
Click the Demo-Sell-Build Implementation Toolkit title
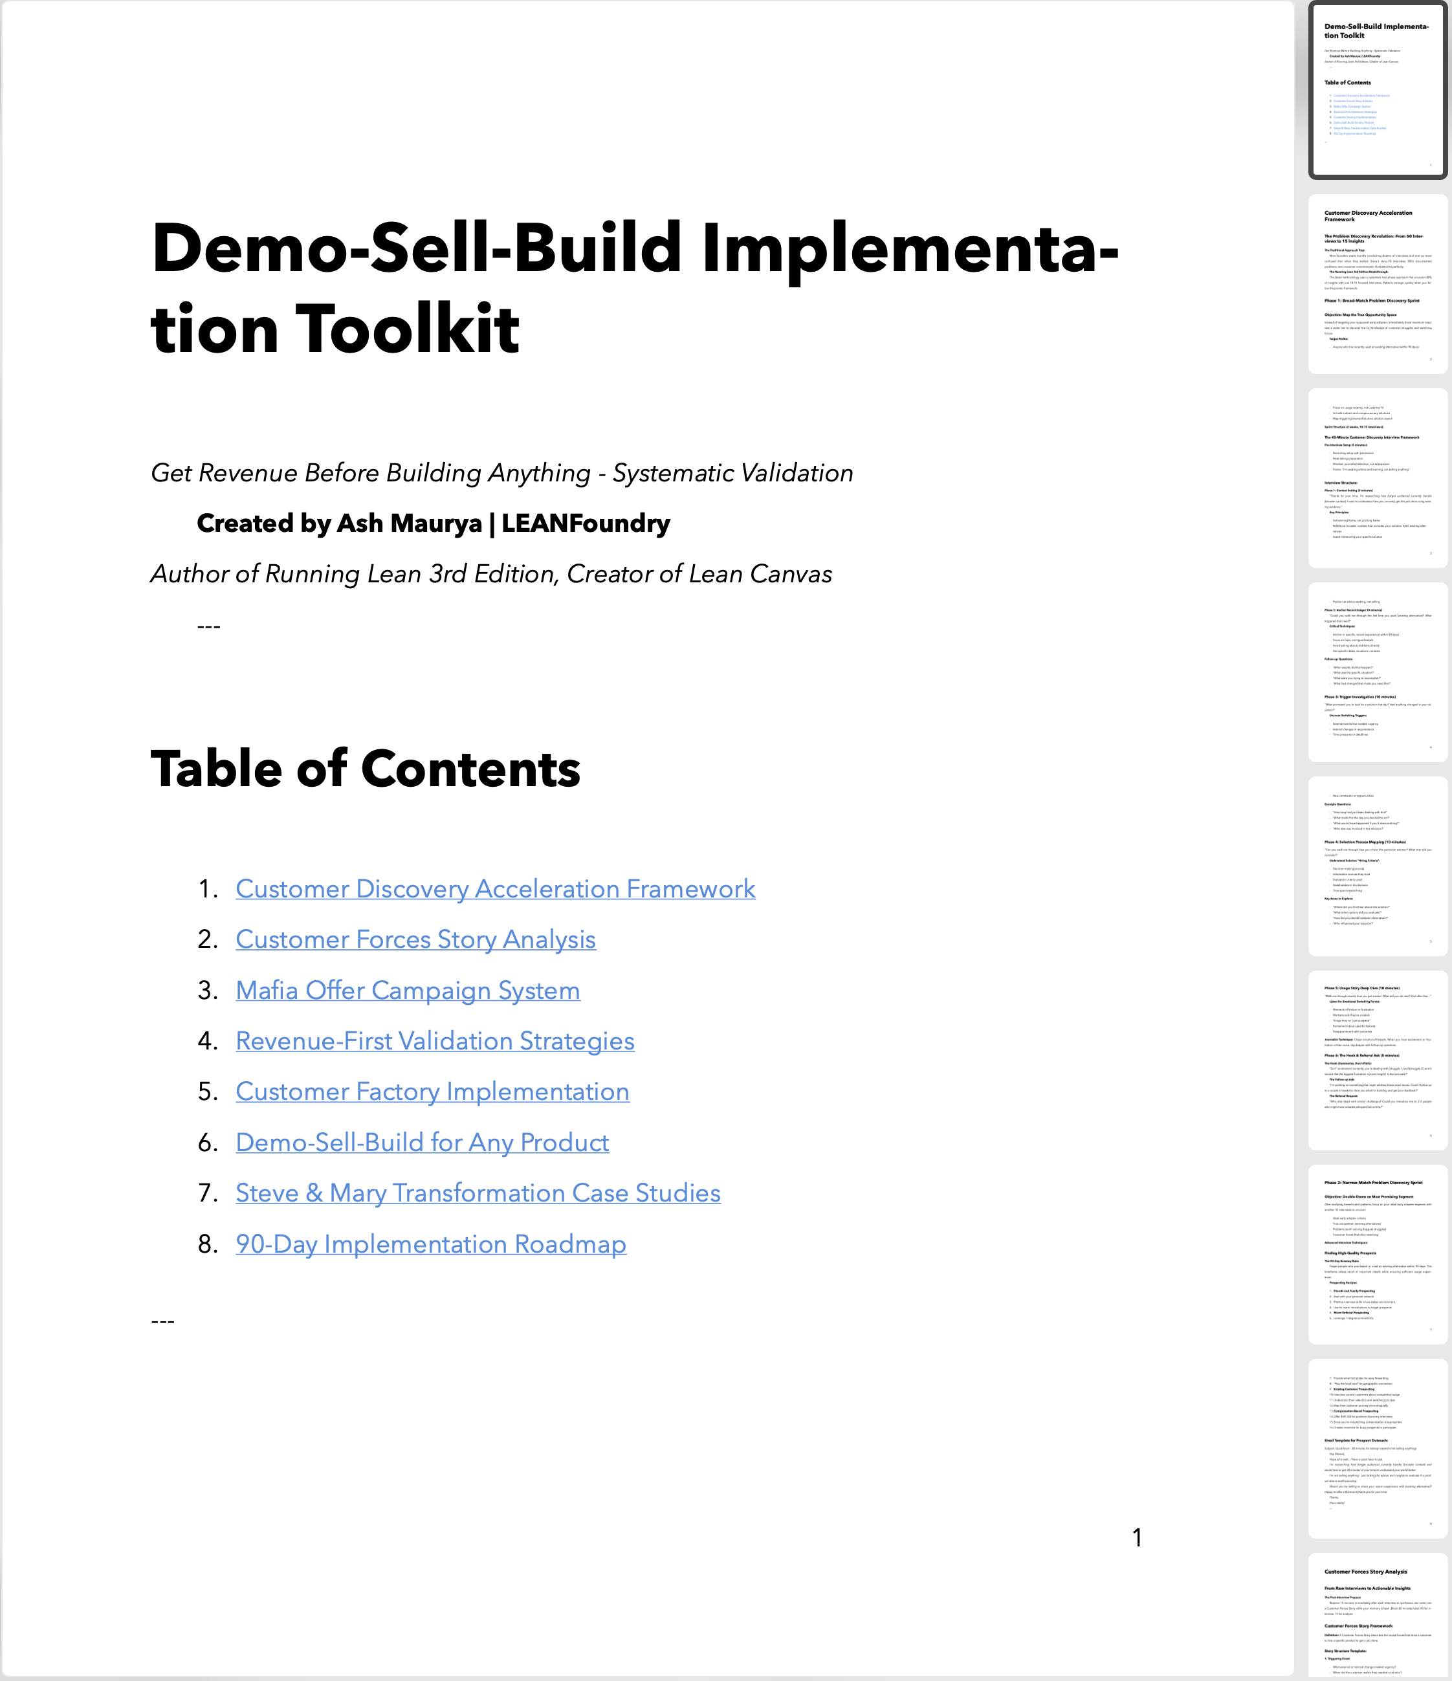[x=634, y=288]
